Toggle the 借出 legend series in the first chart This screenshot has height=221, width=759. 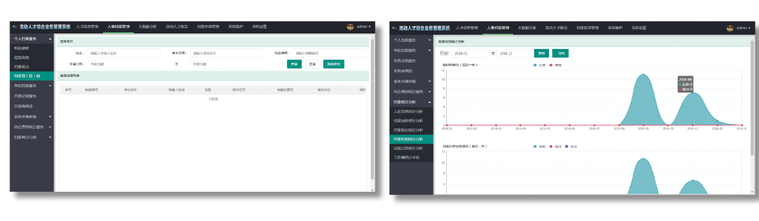pyautogui.click(x=556, y=65)
